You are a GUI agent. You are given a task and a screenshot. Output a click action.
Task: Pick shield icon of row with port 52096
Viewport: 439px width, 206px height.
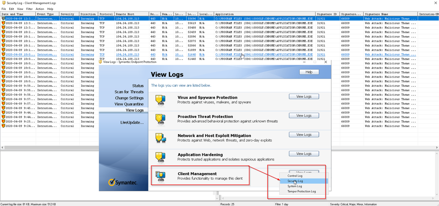pos(3,36)
